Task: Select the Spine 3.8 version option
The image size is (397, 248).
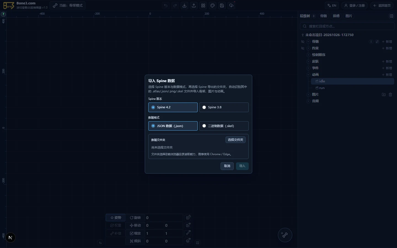Action: click(x=224, y=107)
